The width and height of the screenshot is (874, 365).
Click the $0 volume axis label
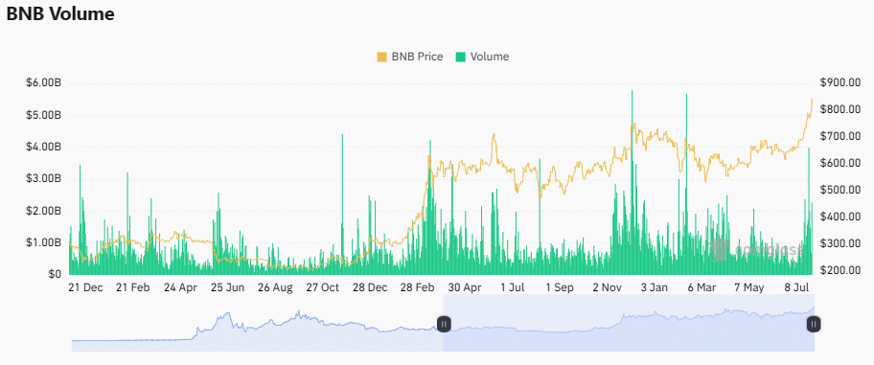pos(54,274)
